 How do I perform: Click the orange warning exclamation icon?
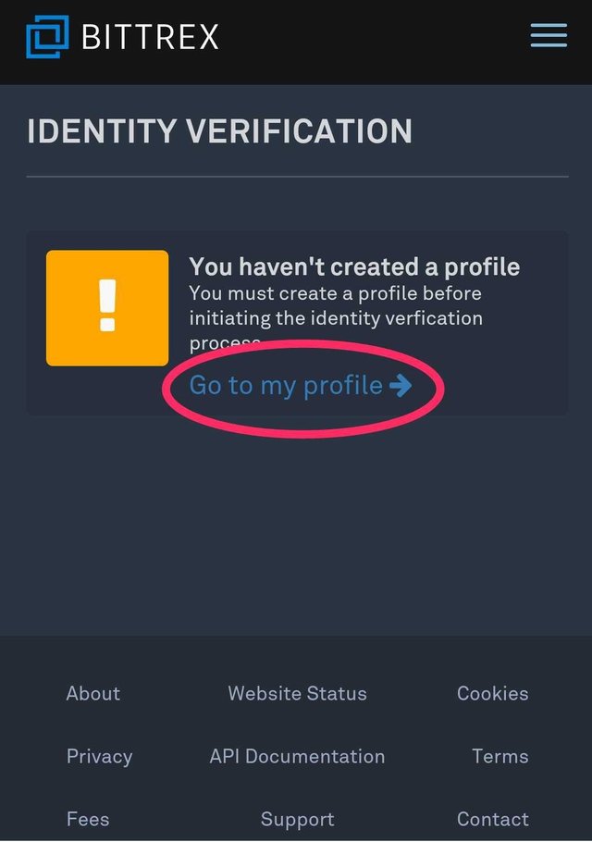(107, 307)
